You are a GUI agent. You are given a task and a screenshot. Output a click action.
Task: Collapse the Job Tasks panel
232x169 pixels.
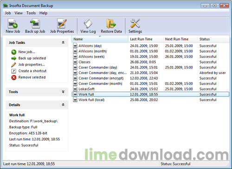(63, 43)
